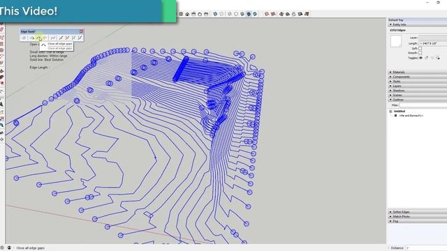447x251 pixels.
Task: Click the Default Tray title
Action: [x=396, y=20]
